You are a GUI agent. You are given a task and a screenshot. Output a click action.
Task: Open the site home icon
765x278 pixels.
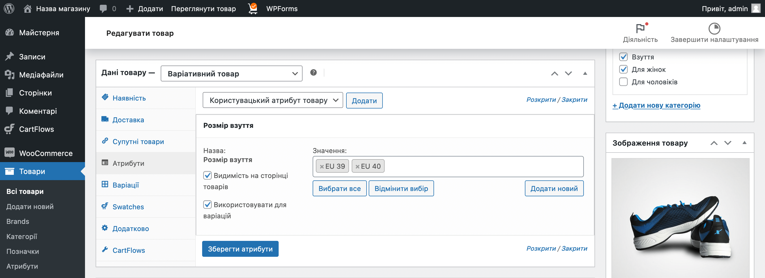27,8
